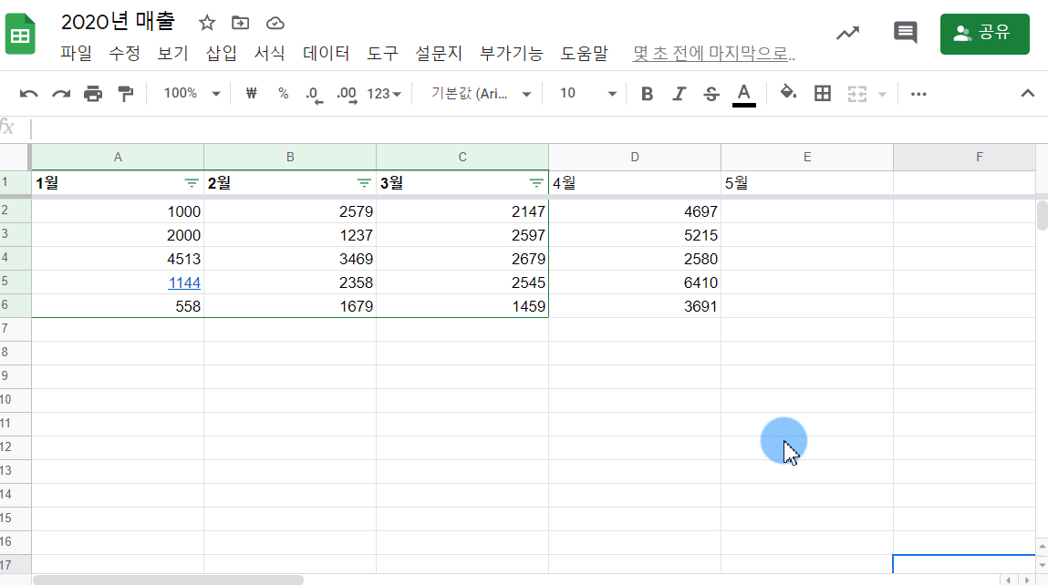The image size is (1048, 585).
Task: Toggle strikethrough formatting
Action: point(711,94)
